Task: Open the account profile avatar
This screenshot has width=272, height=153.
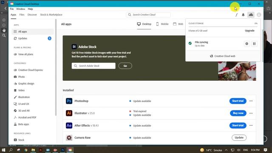Action: tap(259, 15)
